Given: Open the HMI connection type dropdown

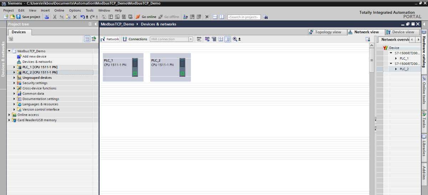Looking at the screenshot, I should 191,39.
